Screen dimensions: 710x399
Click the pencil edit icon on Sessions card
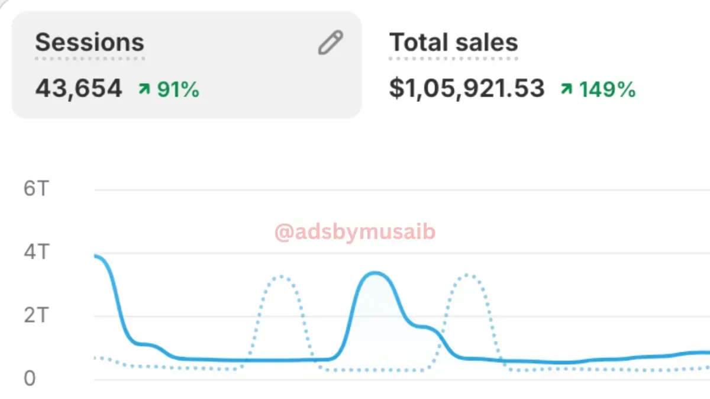(x=330, y=43)
